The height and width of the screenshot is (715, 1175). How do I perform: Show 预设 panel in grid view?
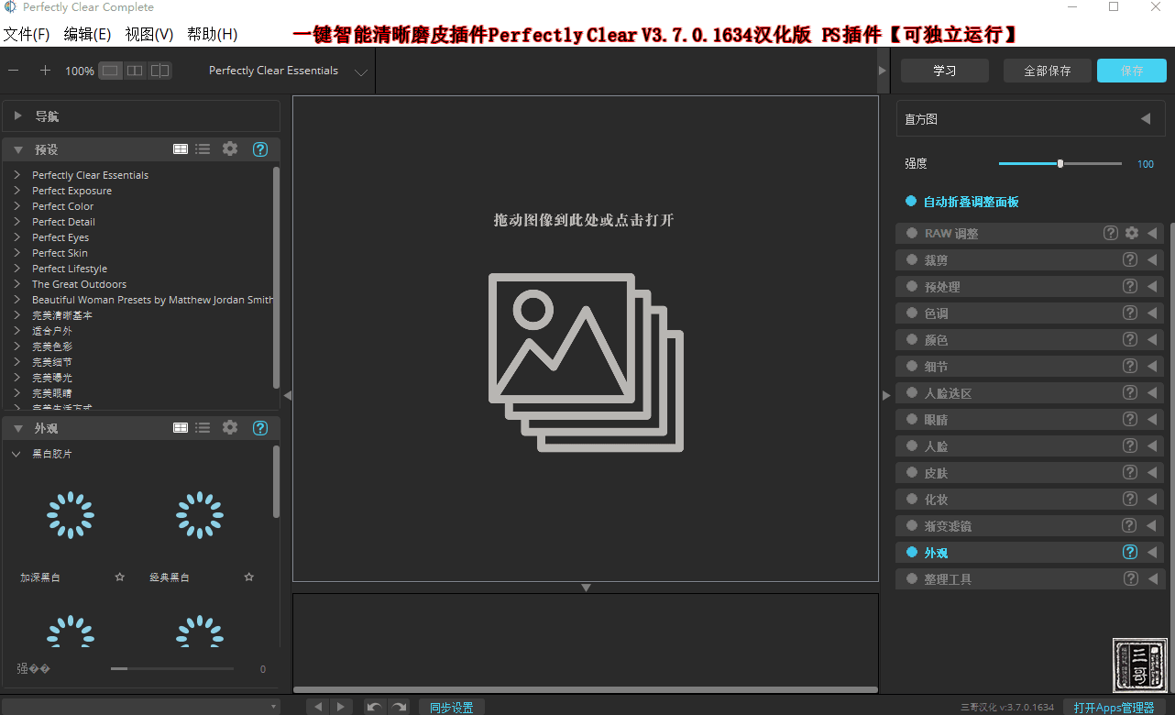(x=181, y=148)
